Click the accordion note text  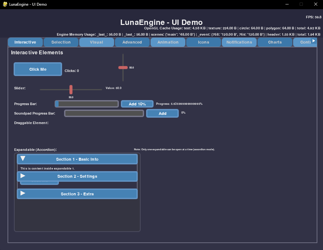tap(174, 149)
